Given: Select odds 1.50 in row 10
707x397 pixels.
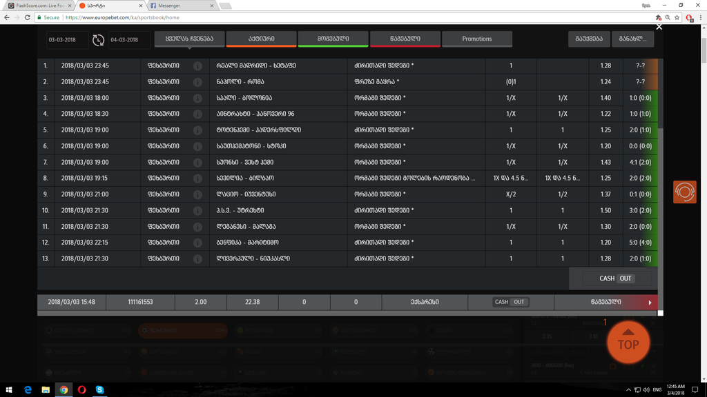Looking at the screenshot, I should [606, 211].
